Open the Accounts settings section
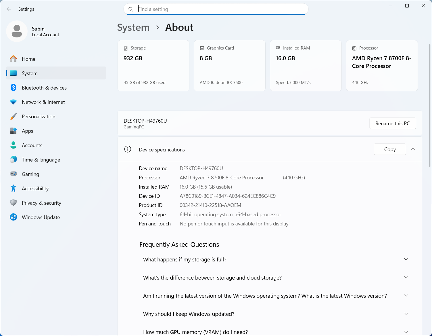 (x=32, y=145)
